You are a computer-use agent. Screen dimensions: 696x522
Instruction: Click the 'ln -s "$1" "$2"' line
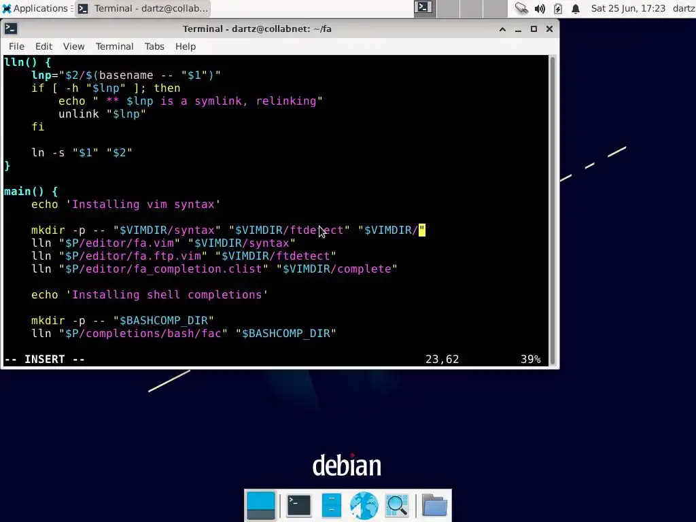click(82, 153)
